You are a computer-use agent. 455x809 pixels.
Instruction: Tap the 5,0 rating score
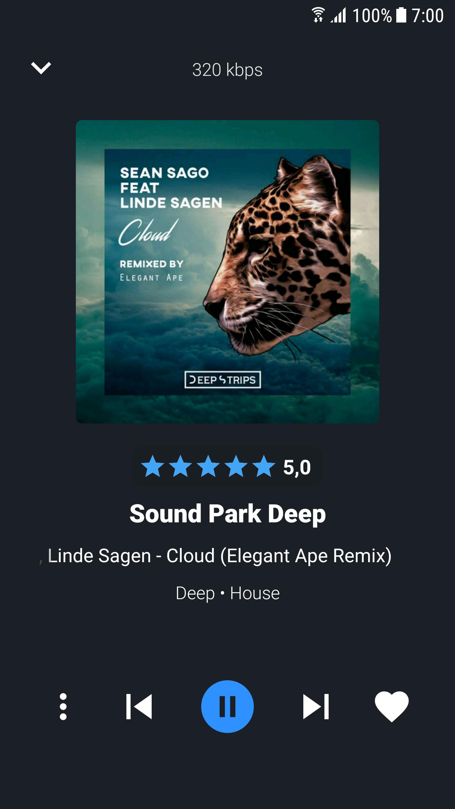point(297,467)
